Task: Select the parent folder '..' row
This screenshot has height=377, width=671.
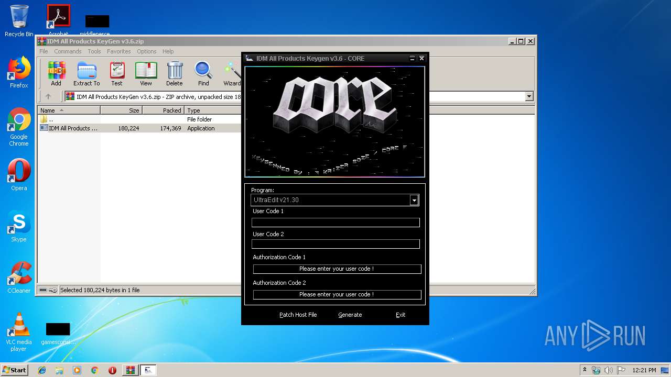Action: 139,119
